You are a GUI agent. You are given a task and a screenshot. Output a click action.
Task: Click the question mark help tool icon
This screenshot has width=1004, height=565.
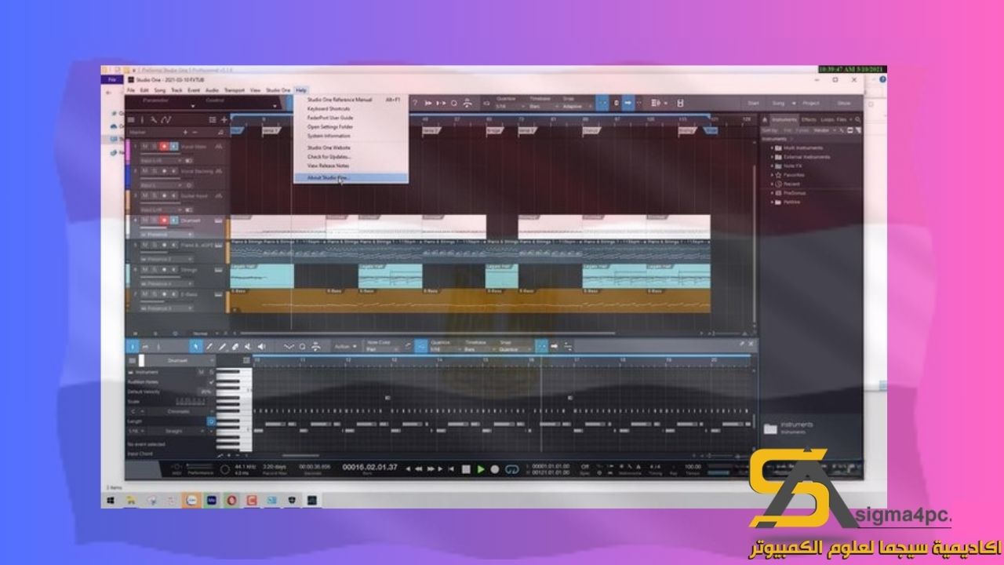(x=415, y=103)
